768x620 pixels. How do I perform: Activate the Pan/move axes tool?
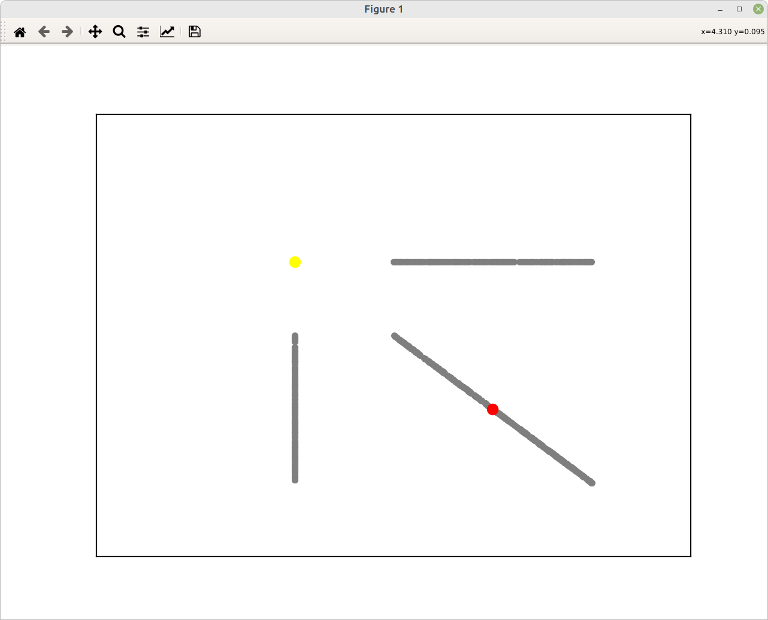click(x=95, y=32)
